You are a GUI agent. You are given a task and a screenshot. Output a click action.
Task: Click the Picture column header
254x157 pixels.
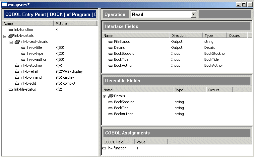[x=75, y=24]
